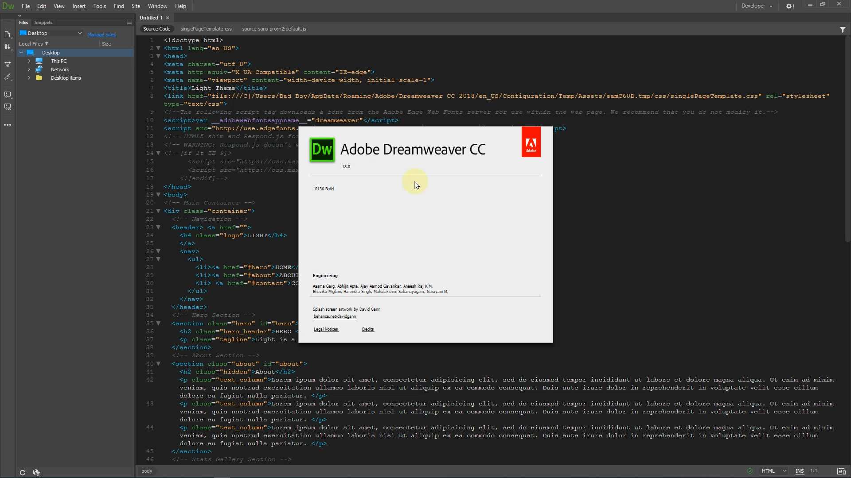Click the Expand All code icon
The image size is (851, 478).
pos(8,64)
